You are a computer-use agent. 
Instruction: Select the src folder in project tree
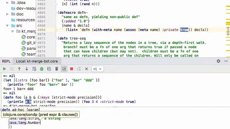coord(19,25)
